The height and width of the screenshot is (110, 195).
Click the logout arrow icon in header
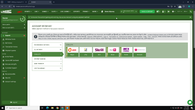click(169, 11)
